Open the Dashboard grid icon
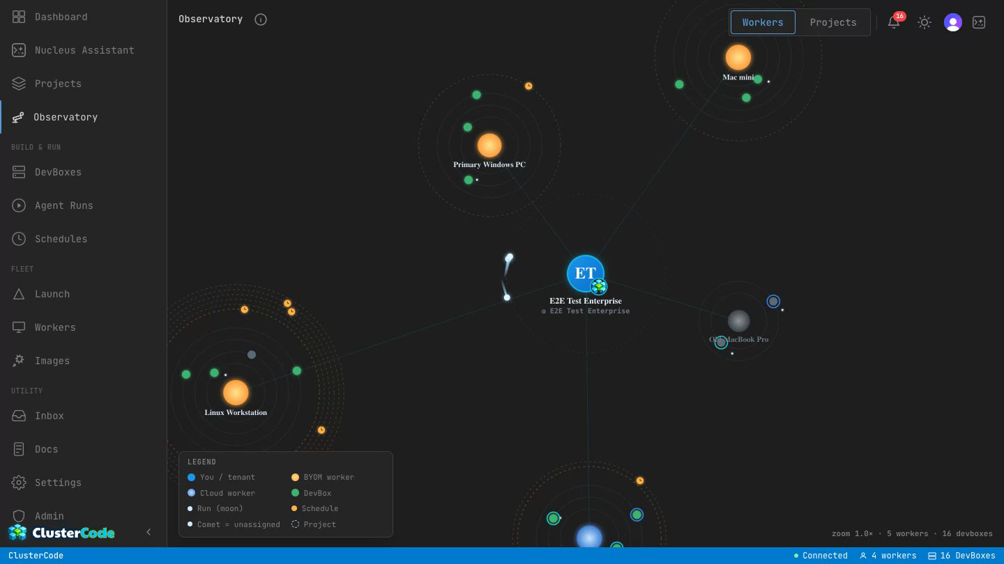Viewport: 1004px width, 564px height. click(19, 17)
